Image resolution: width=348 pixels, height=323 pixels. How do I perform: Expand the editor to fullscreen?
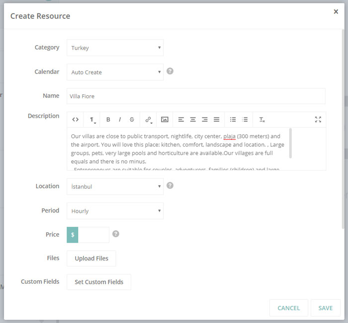click(x=318, y=120)
